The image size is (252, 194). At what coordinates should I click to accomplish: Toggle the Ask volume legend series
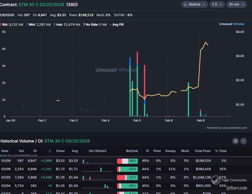67,25
